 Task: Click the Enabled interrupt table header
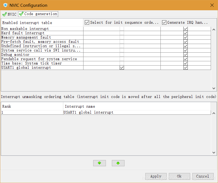pyautogui.click(x=42, y=23)
